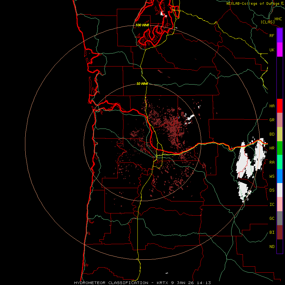Click the WS blue legend swatch
This screenshot has width=285, height=285.
point(280,176)
